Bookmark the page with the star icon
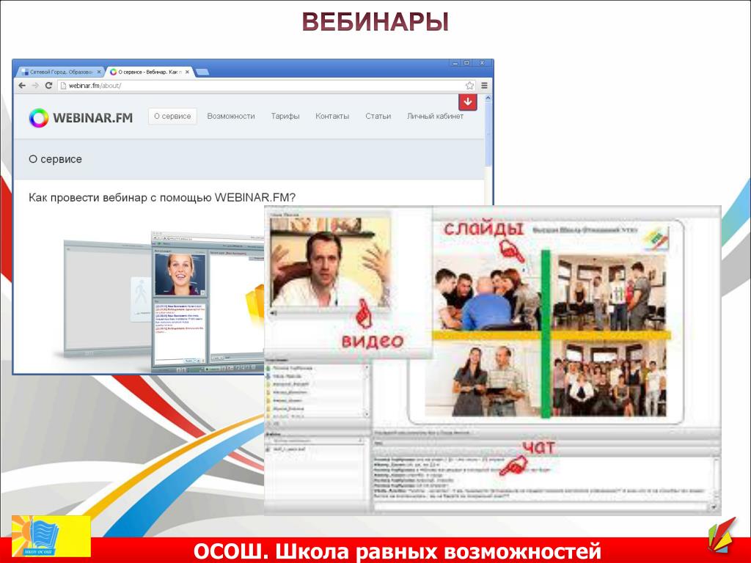751x563 pixels. 470,85
